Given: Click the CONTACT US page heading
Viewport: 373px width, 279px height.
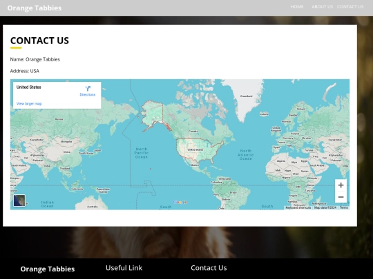Looking at the screenshot, I should 39,41.
